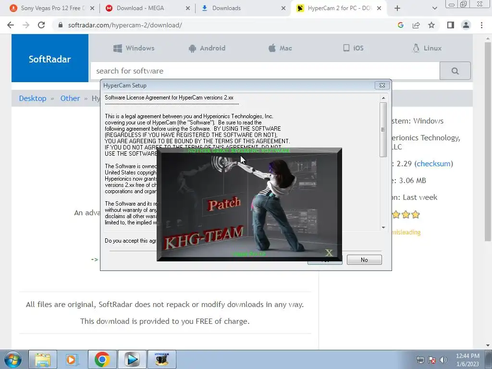Click No in HyperCam Setup

coord(364,260)
